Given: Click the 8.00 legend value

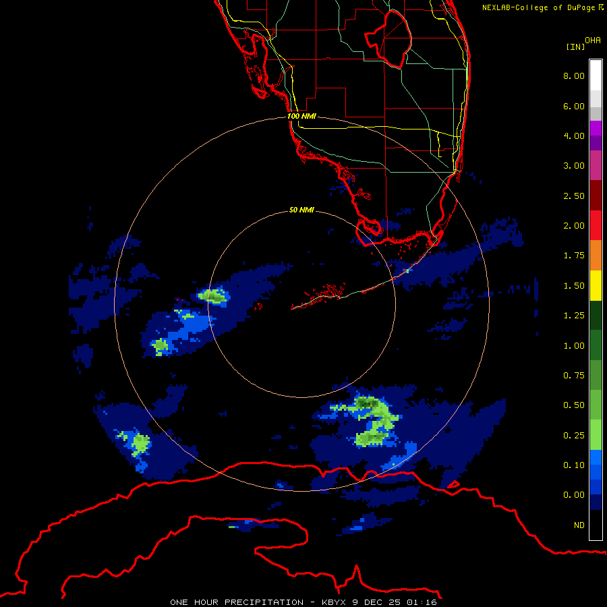Looking at the screenshot, I should [x=574, y=76].
